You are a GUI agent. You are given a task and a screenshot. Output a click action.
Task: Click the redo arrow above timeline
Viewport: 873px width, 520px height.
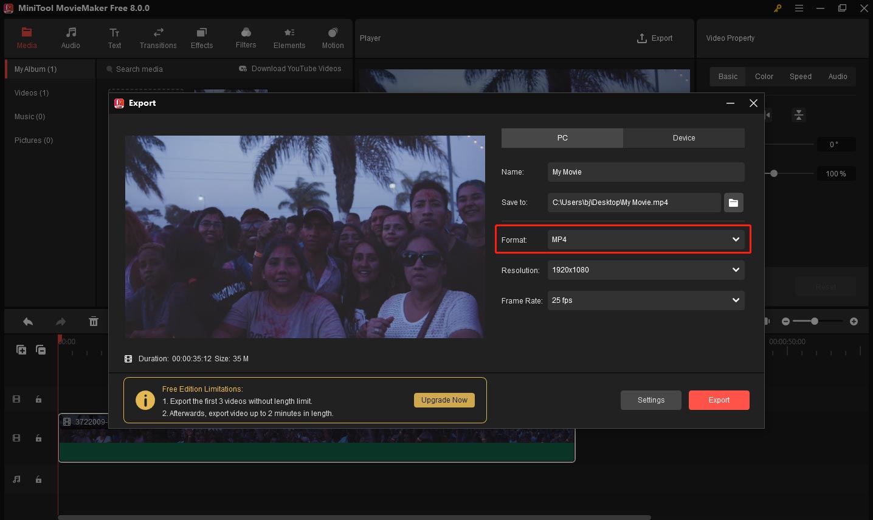coord(60,322)
